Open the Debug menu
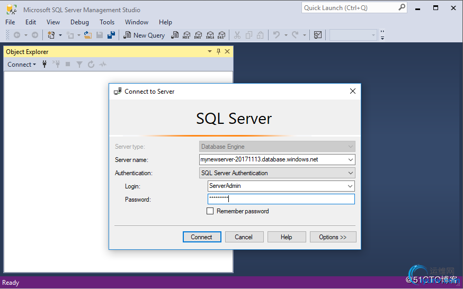The image size is (463, 289). [79, 22]
